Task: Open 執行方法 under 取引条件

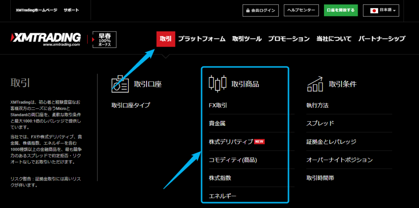Action: (317, 105)
